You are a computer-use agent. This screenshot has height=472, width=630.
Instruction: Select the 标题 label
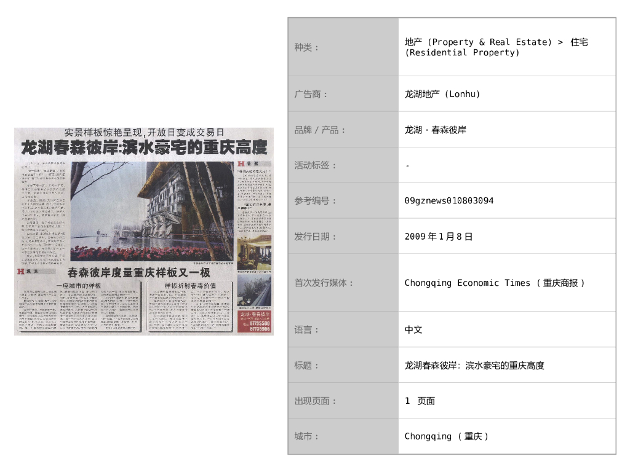point(306,366)
